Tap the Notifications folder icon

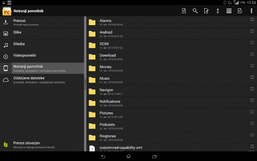click(x=92, y=103)
